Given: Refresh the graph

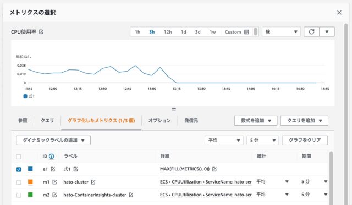Looking at the screenshot, I should pos(311,32).
